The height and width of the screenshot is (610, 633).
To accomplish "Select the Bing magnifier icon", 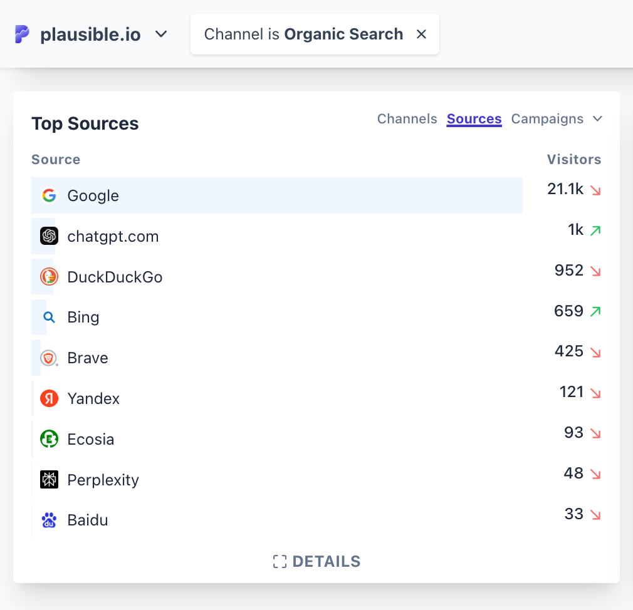I will (x=49, y=317).
